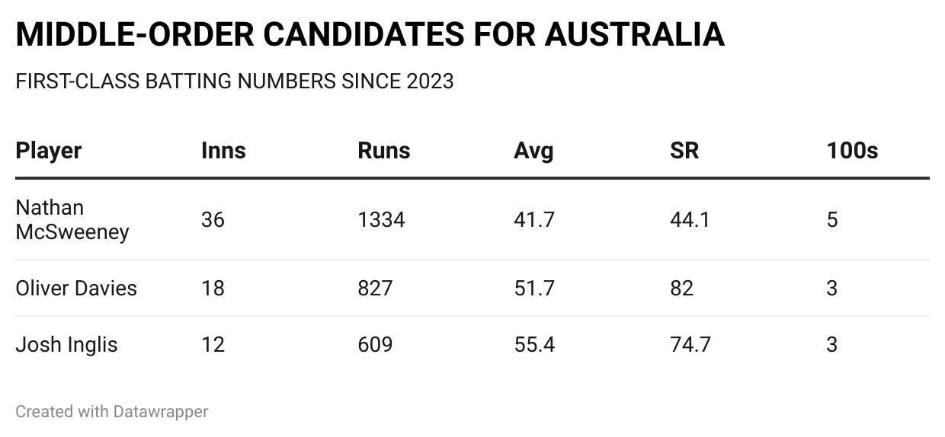
Task: Click the Oliver Davies player name
Action: coord(76,289)
